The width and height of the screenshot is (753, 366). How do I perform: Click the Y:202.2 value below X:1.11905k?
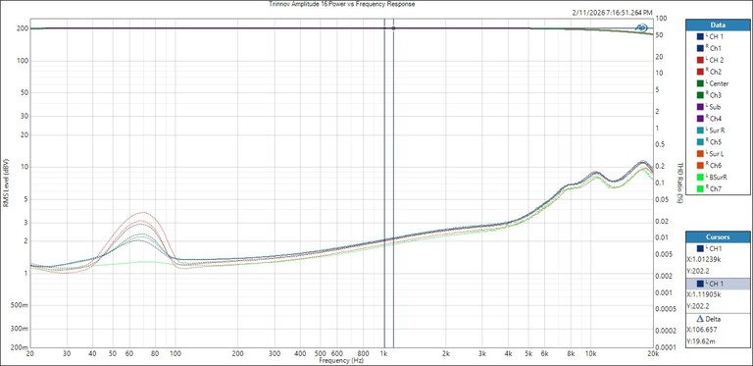click(697, 305)
